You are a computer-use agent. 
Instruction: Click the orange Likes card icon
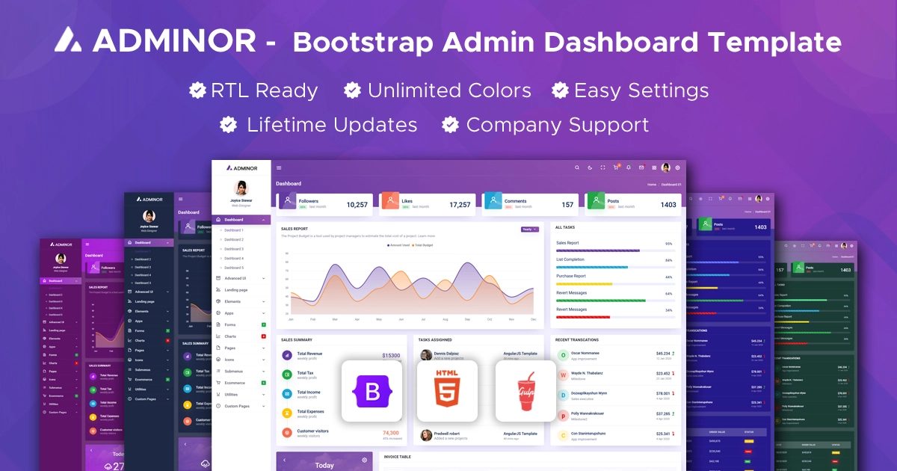[390, 200]
